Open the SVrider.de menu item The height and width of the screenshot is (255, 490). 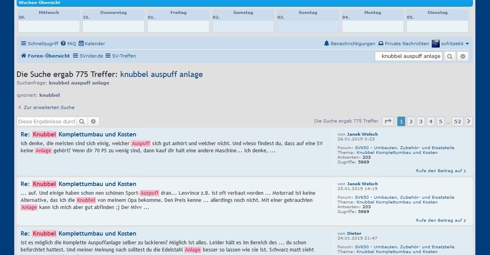pyautogui.click(x=88, y=56)
